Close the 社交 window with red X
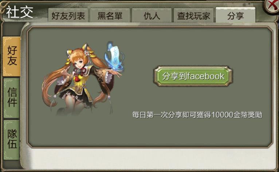Viewport: 279px width, 172px height. tap(272, 6)
